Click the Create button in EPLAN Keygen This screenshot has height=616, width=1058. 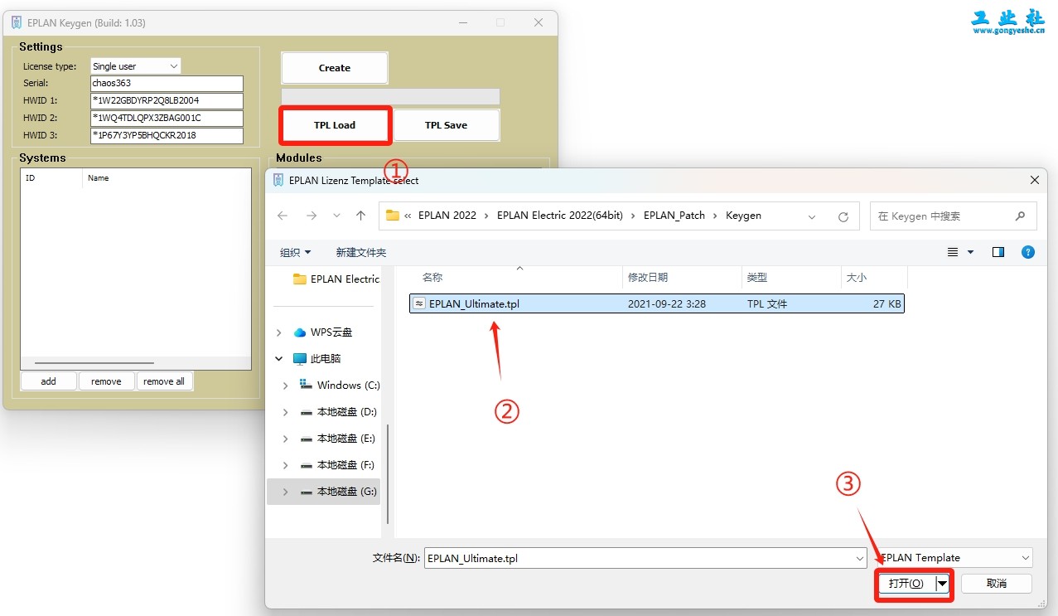coord(335,68)
